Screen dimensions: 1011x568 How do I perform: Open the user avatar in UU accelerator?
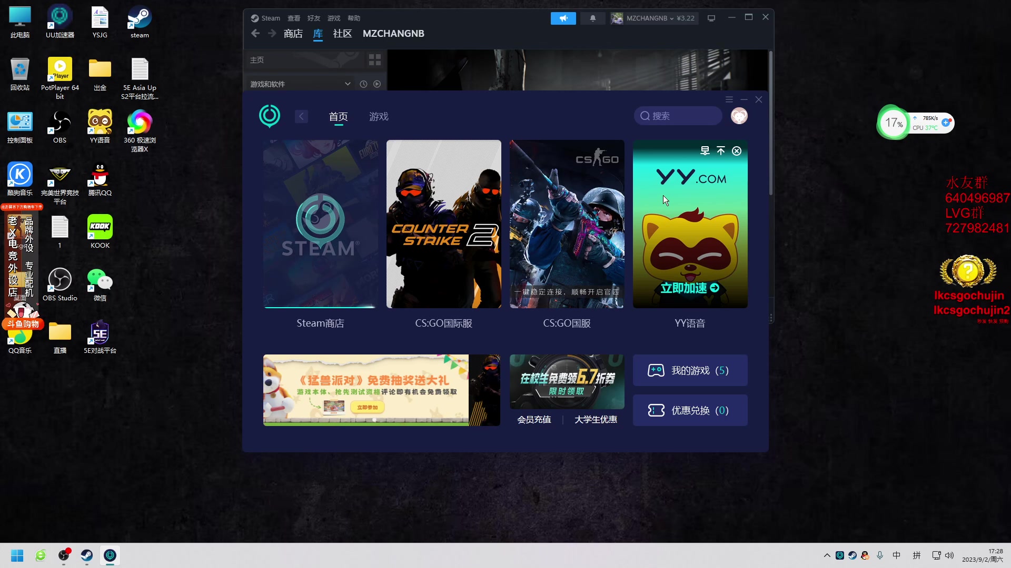pos(739,116)
